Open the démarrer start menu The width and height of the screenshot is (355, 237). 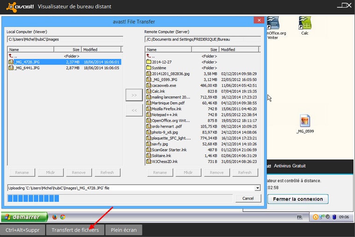tap(24, 217)
